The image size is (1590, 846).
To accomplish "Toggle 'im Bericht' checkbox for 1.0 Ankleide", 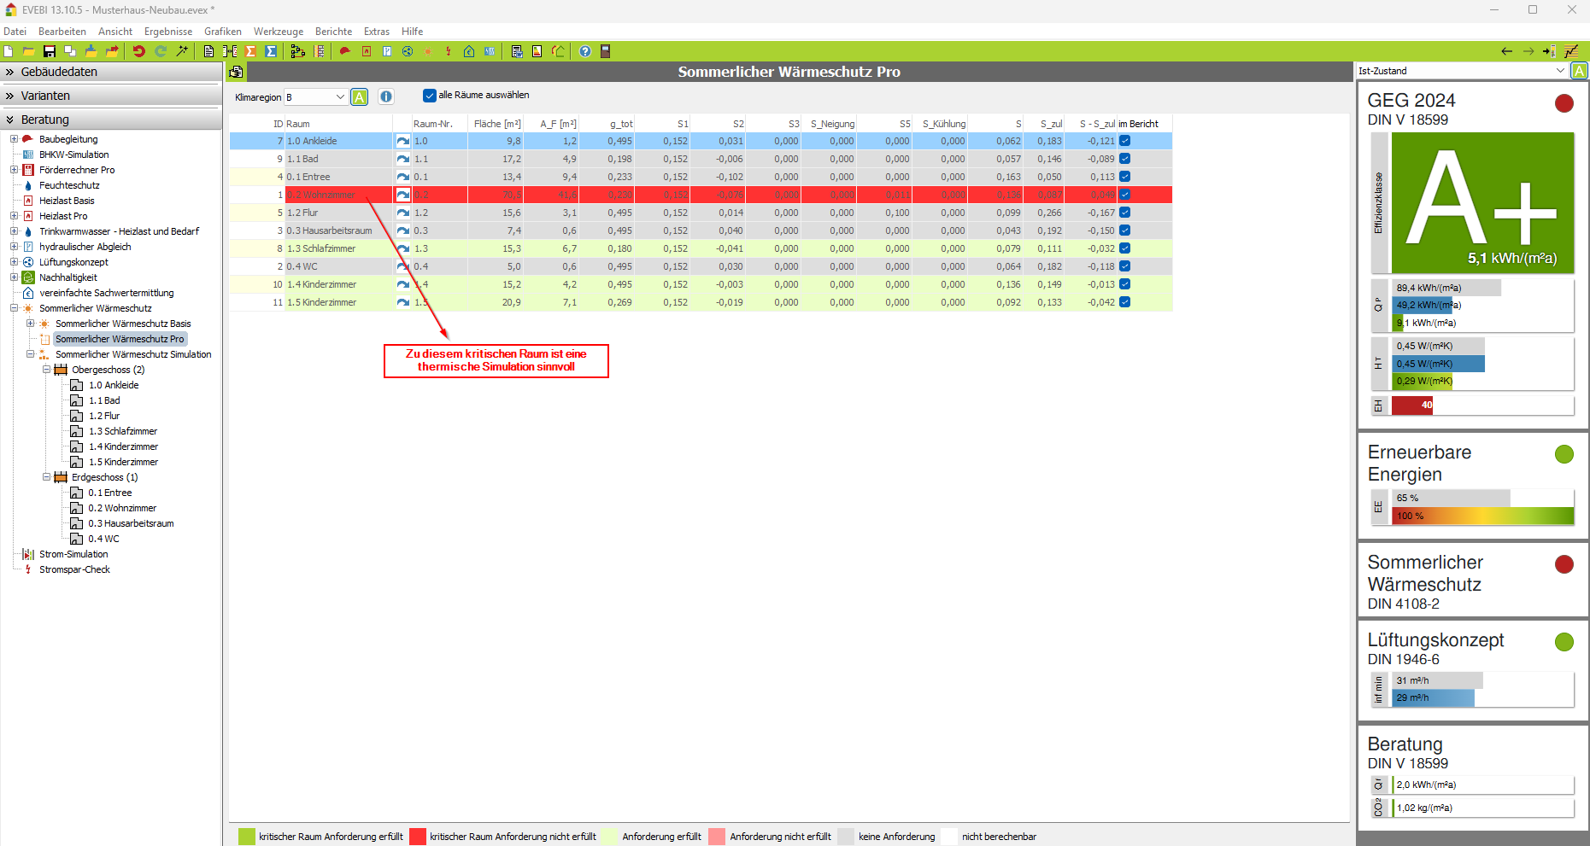I will point(1125,141).
